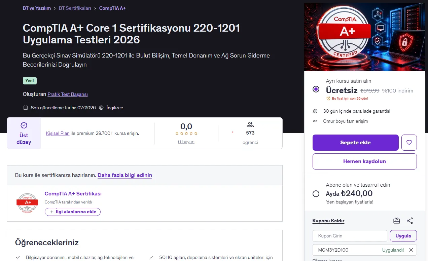Click the students people icon
The width and height of the screenshot is (428, 261).
250,124
